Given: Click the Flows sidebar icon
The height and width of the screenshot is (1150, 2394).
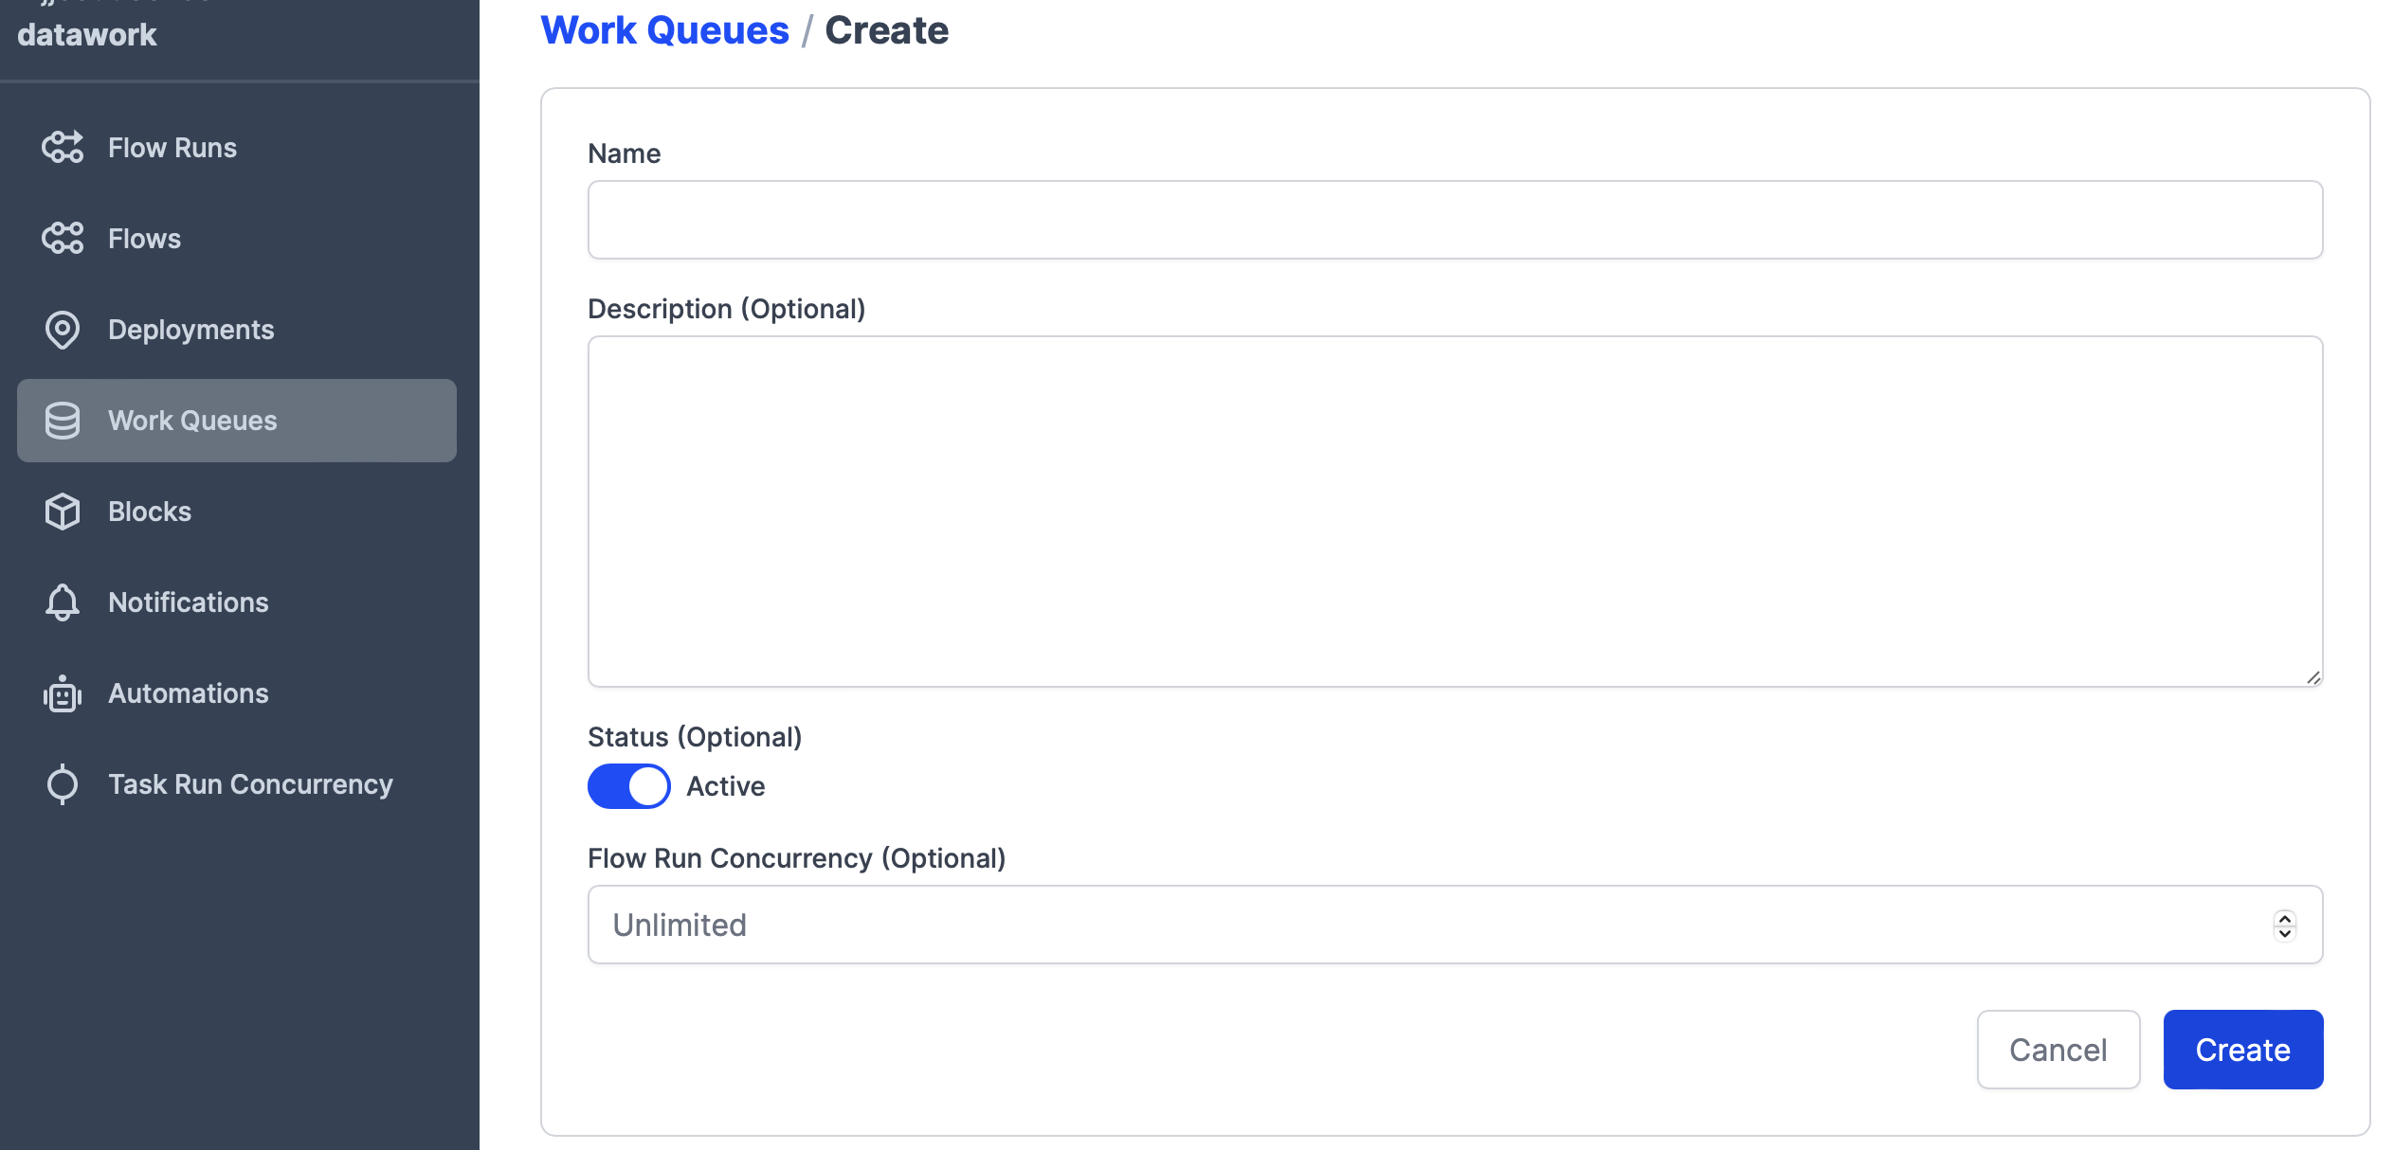Looking at the screenshot, I should coord(63,239).
